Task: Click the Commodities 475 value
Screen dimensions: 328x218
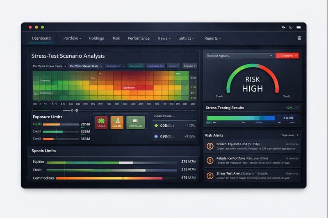Action: [188, 178]
